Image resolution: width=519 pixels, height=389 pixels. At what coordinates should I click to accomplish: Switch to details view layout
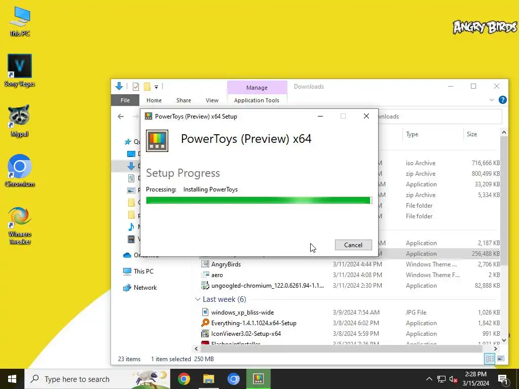[490, 359]
